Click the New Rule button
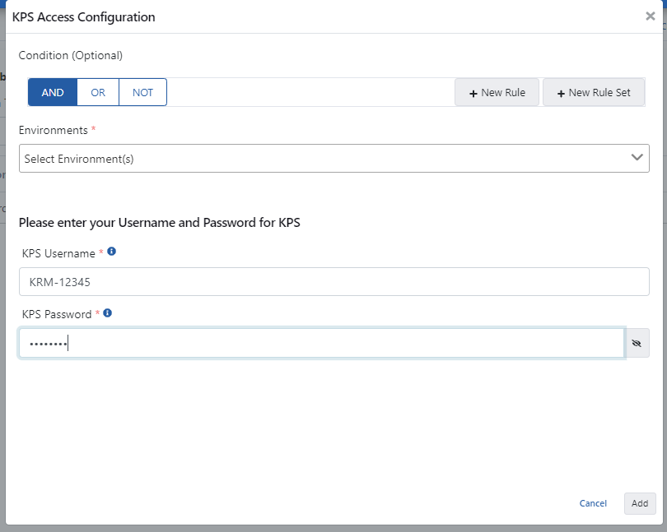Image resolution: width=667 pixels, height=532 pixels. point(497,92)
